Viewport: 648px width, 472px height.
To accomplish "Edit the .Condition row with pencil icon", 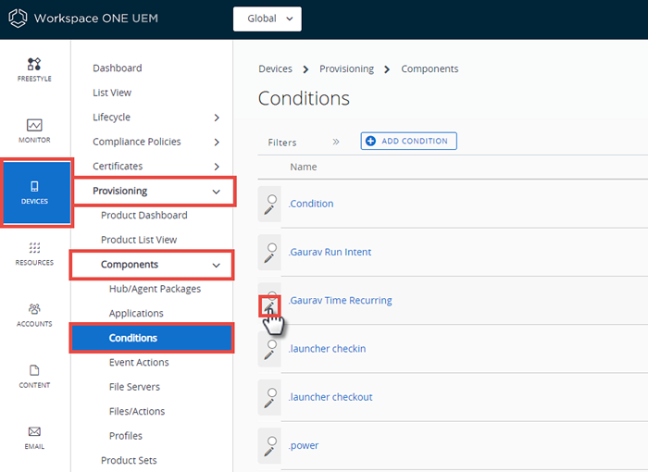I will point(269,210).
